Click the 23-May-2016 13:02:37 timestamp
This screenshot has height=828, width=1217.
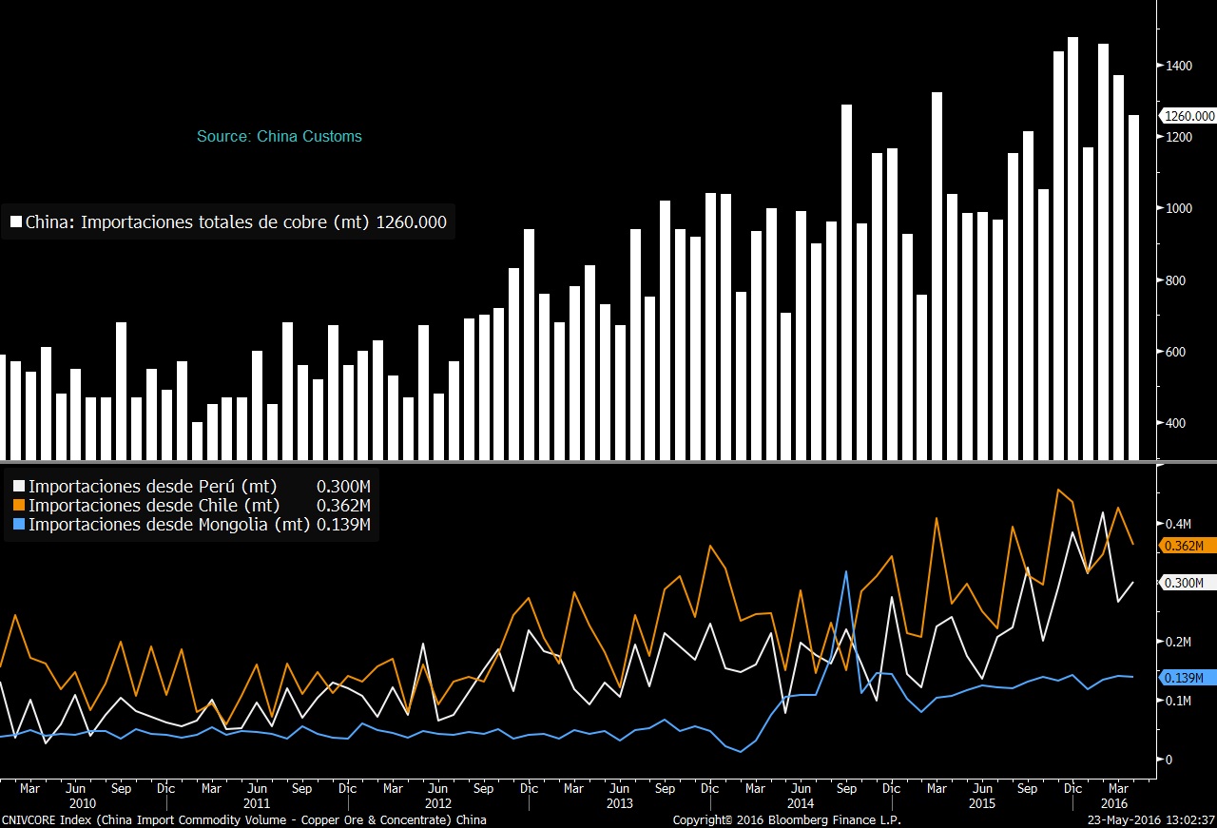point(1151,819)
